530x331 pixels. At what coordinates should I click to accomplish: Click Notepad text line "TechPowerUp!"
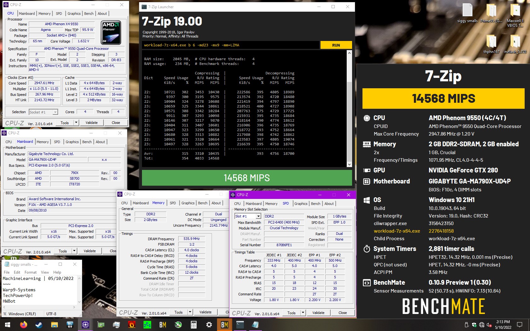point(18,296)
